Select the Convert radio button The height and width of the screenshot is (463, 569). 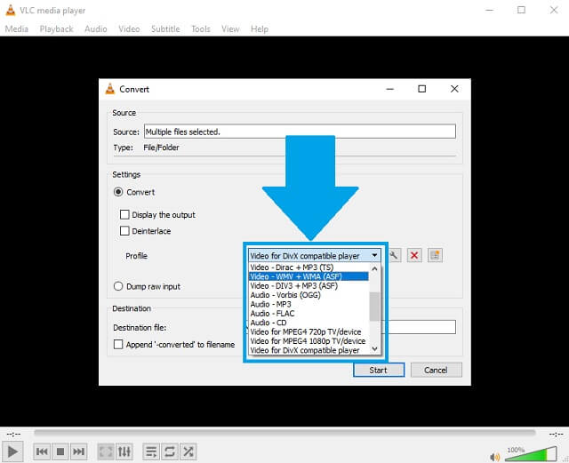point(118,192)
